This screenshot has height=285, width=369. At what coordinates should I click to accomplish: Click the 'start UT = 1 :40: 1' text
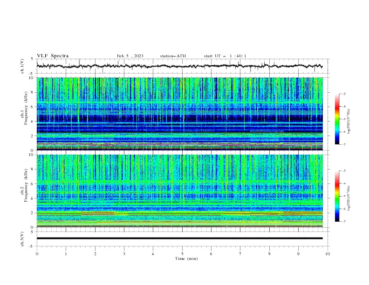tap(225, 56)
